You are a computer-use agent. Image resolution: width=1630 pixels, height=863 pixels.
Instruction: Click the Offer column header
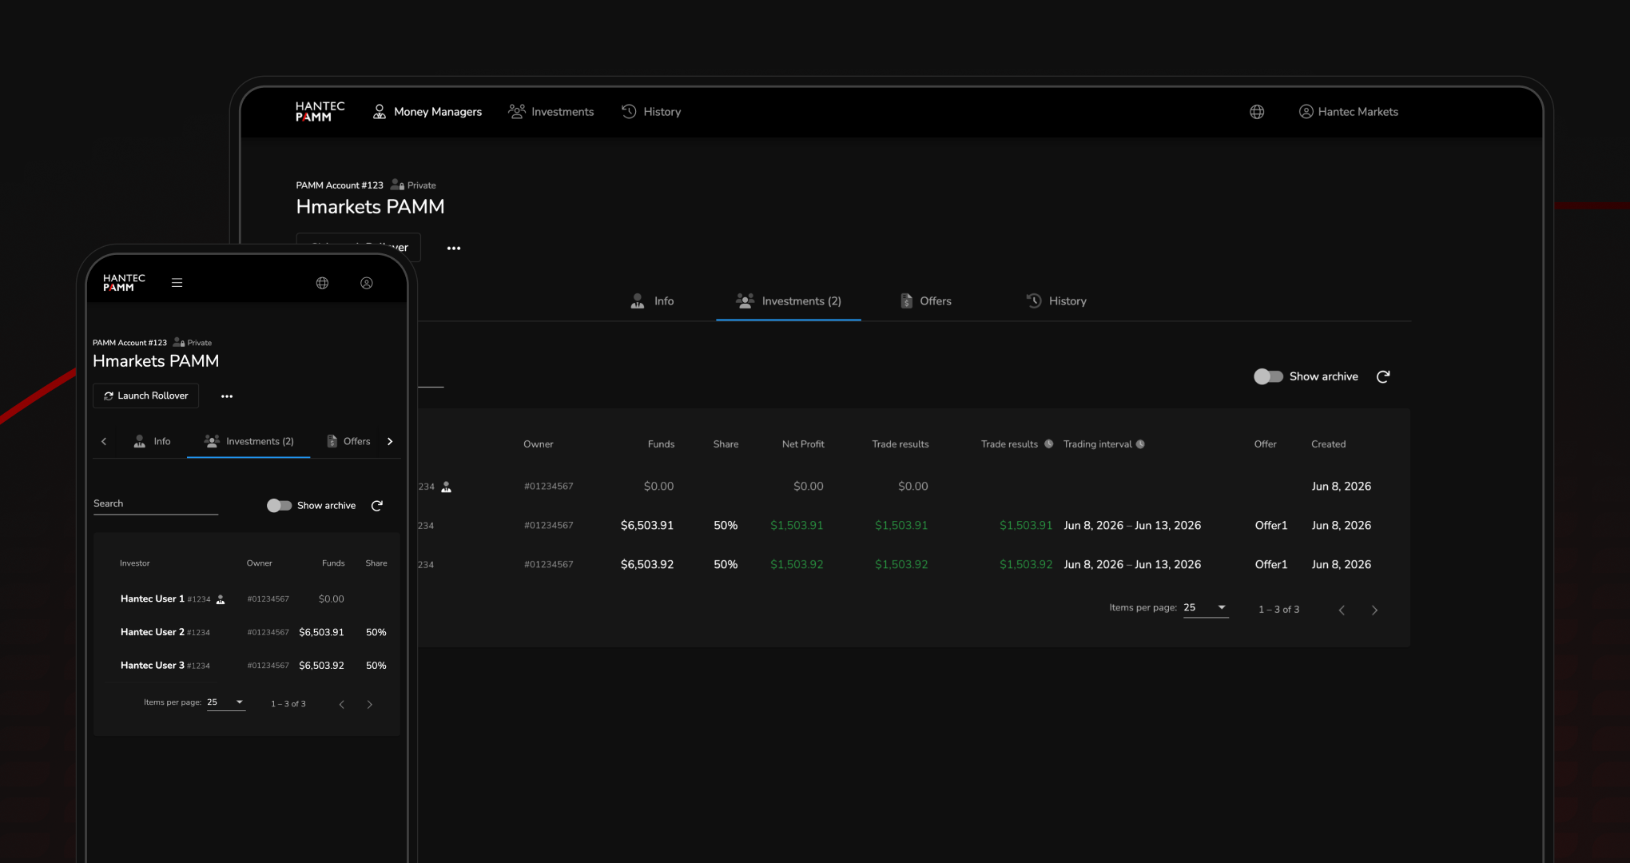click(1265, 444)
